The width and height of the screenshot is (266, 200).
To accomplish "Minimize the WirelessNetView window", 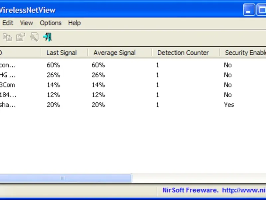I will click(x=249, y=10).
